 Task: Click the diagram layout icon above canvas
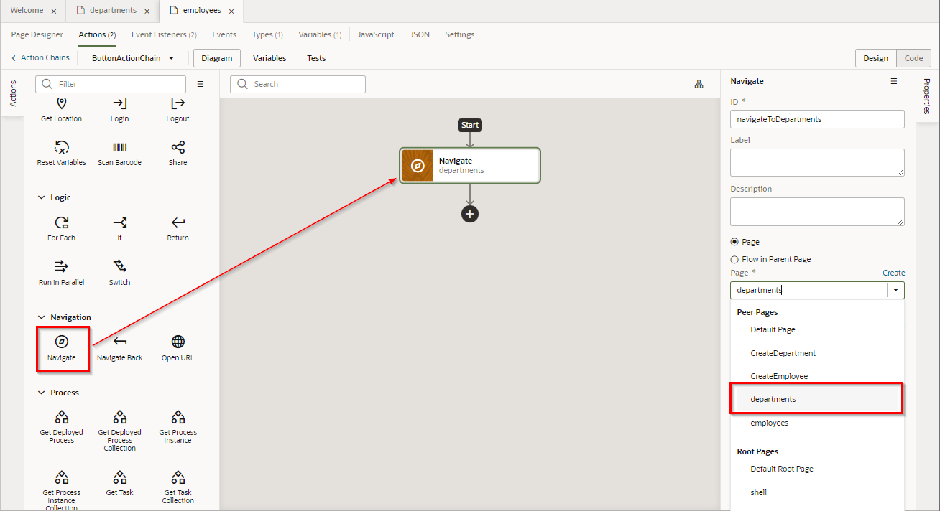coord(699,84)
